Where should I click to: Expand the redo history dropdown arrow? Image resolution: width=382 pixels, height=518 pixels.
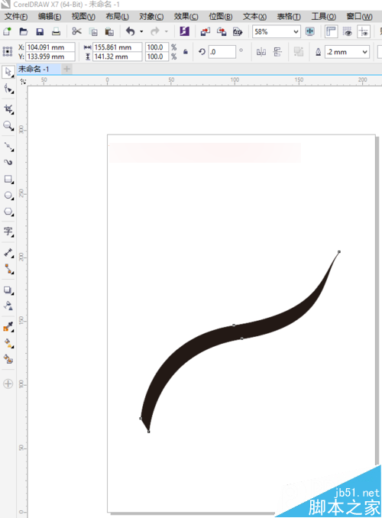click(x=167, y=32)
